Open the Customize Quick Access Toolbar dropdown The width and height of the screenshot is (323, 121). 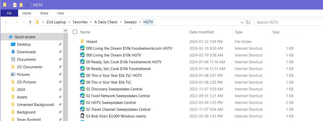pyautogui.click(x=27, y=5)
